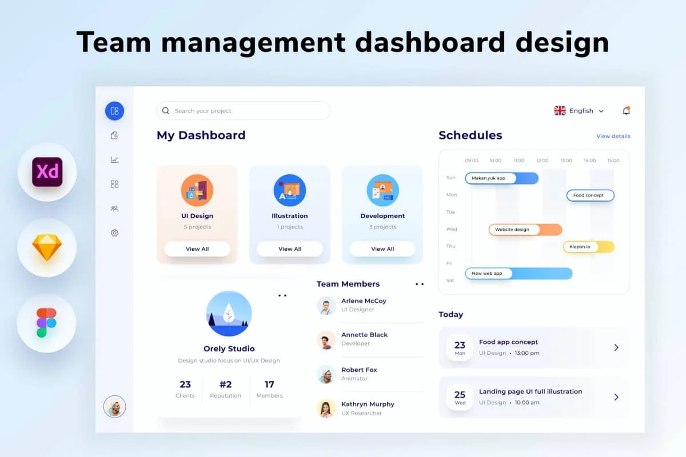This screenshot has height=457, width=686.
Task: Expand Landing page UI full illustration chevron
Action: 616,397
